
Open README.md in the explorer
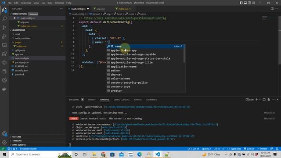(22, 66)
